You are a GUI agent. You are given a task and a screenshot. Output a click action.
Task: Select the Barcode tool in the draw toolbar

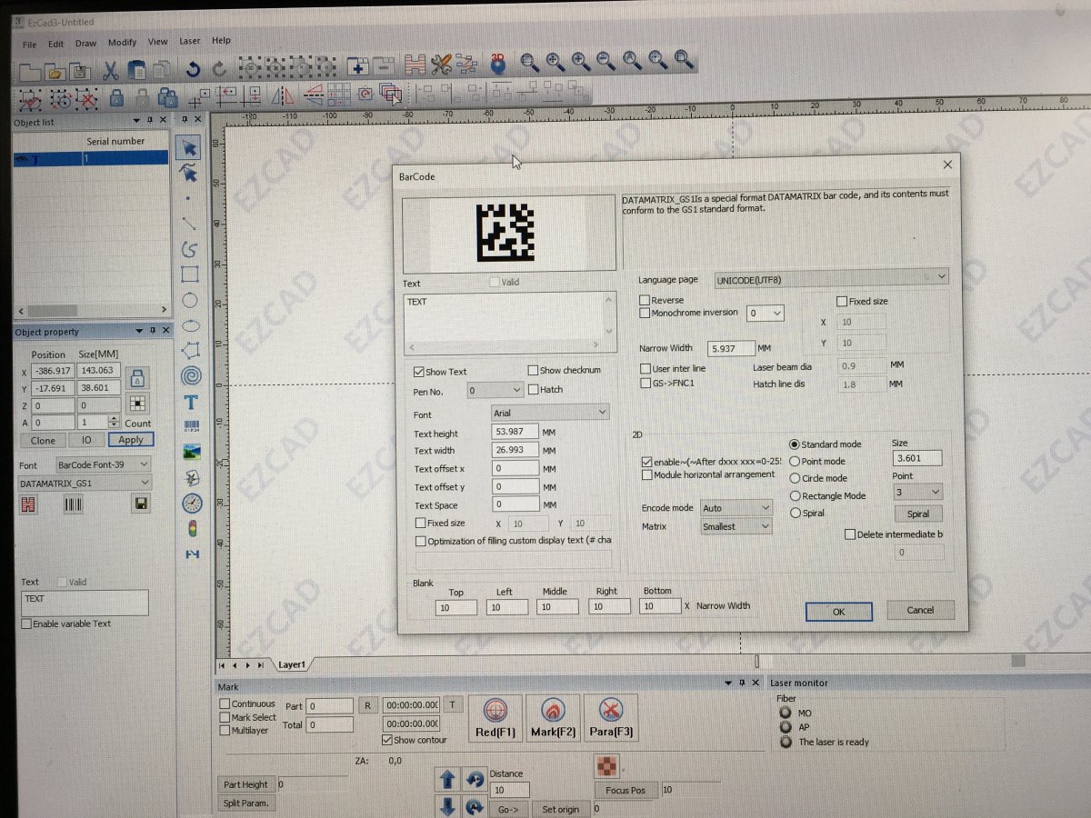(191, 426)
